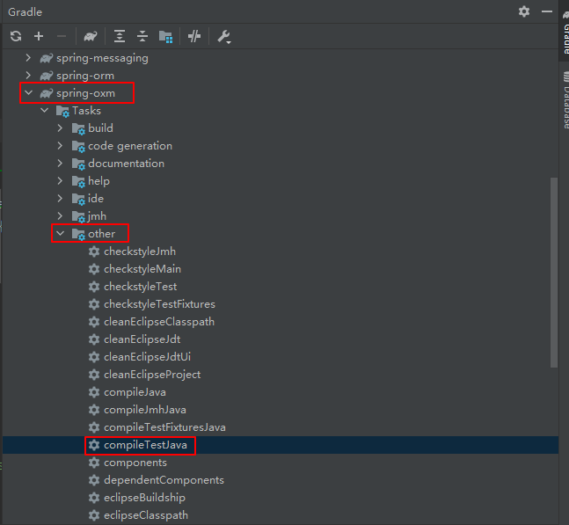Select the spring-orm project label

pos(85,76)
